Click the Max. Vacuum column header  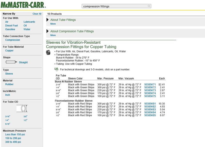tap(126, 78)
